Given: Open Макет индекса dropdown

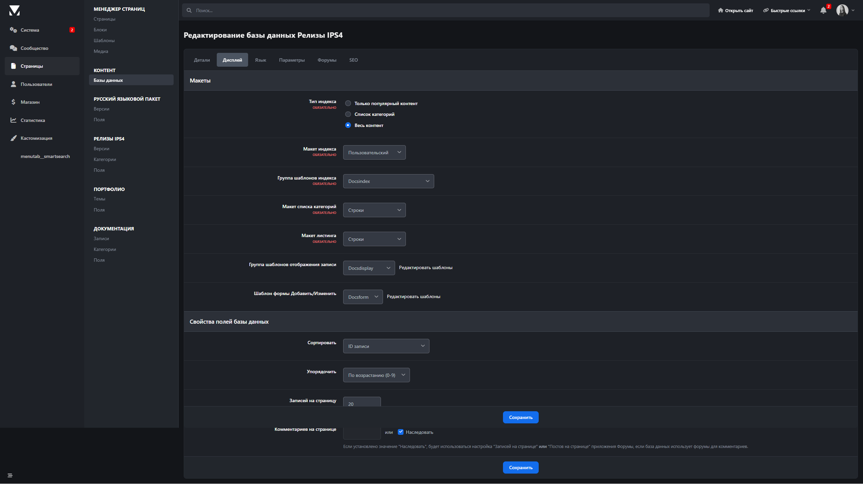Looking at the screenshot, I should click(374, 153).
